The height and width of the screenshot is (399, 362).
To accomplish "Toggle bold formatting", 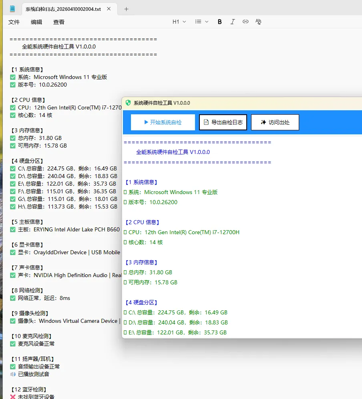I will pyautogui.click(x=220, y=22).
